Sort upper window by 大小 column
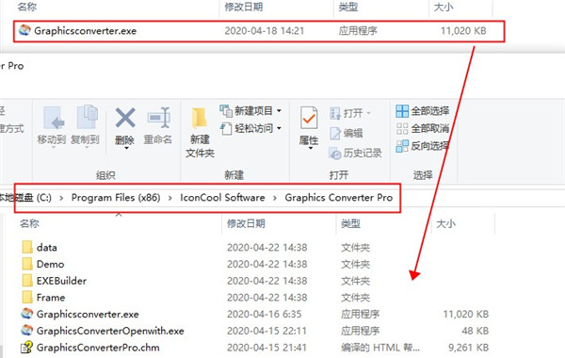 click(444, 7)
